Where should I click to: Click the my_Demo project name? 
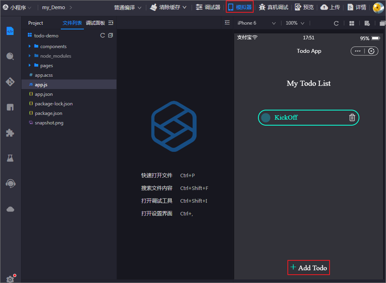(x=53, y=8)
